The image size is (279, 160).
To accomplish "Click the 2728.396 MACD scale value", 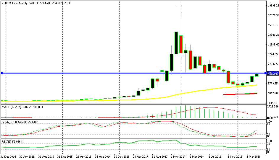I will click(273, 106).
